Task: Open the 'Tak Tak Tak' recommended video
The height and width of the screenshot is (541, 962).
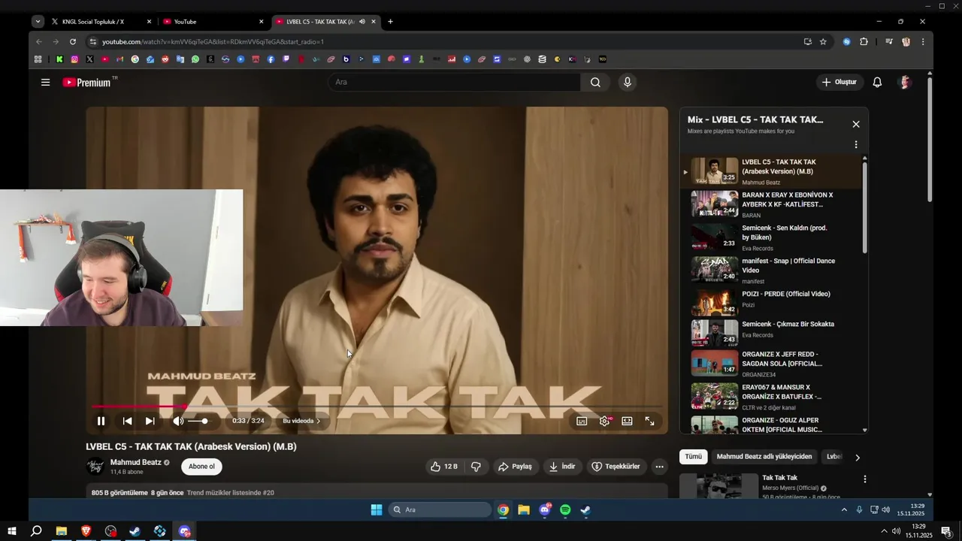Action: coord(779,478)
